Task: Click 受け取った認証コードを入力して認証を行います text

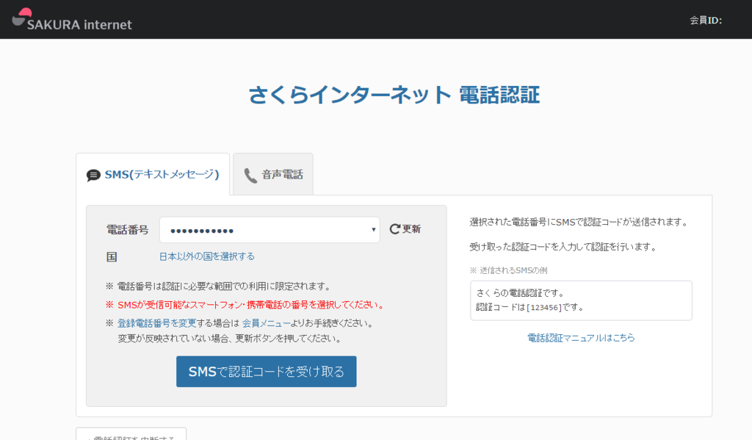Action: pos(563,247)
